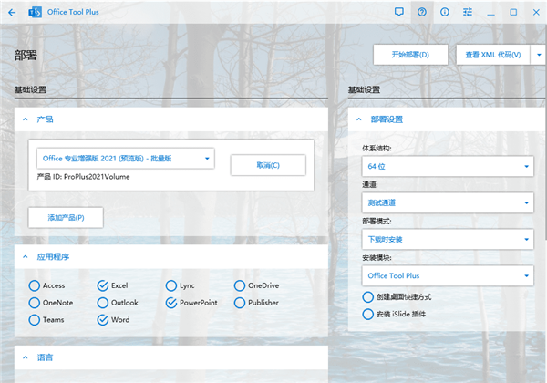This screenshot has width=547, height=383.
Task: Open the feedback chat bubble icon
Action: pos(398,13)
